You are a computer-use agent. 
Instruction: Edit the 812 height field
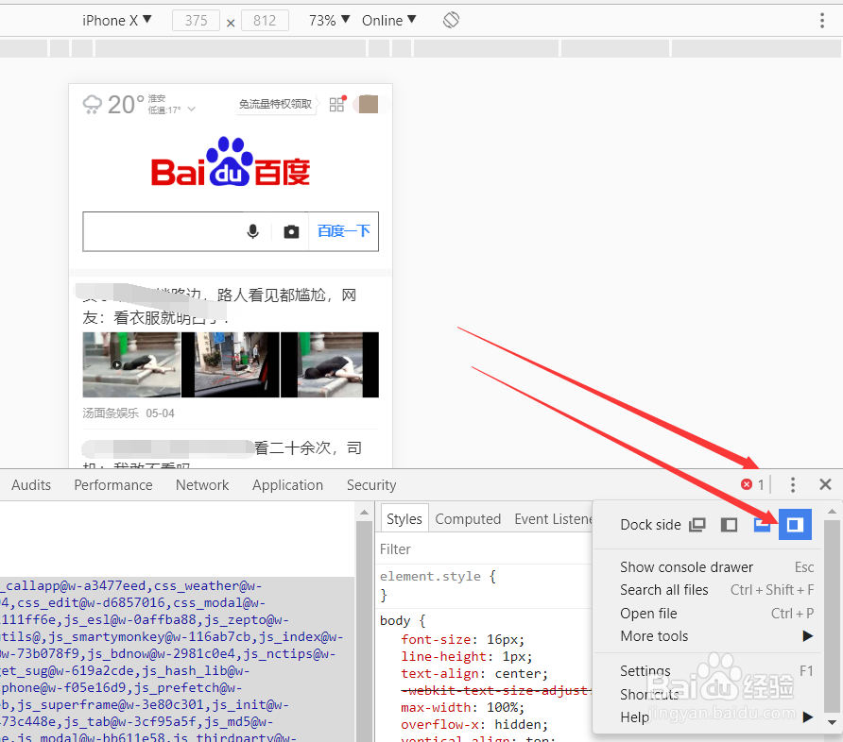[x=265, y=21]
